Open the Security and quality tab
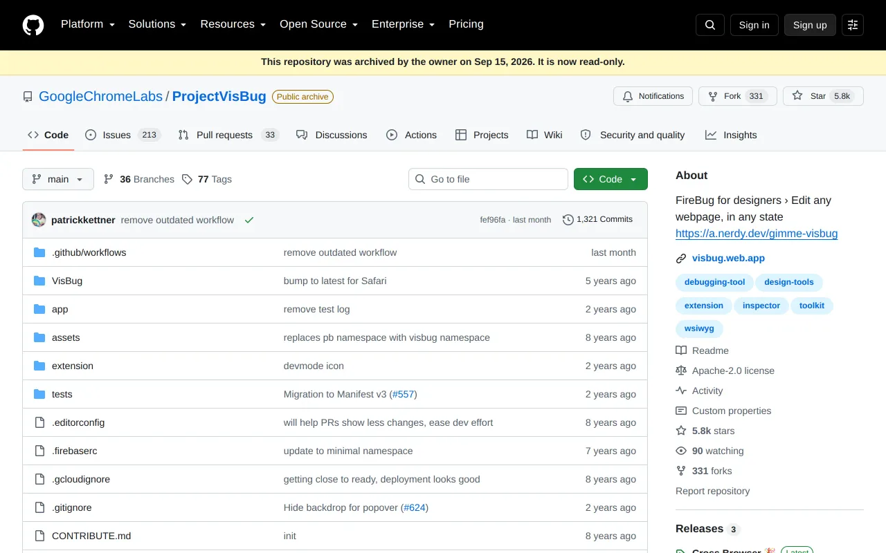This screenshot has width=886, height=553. (633, 135)
